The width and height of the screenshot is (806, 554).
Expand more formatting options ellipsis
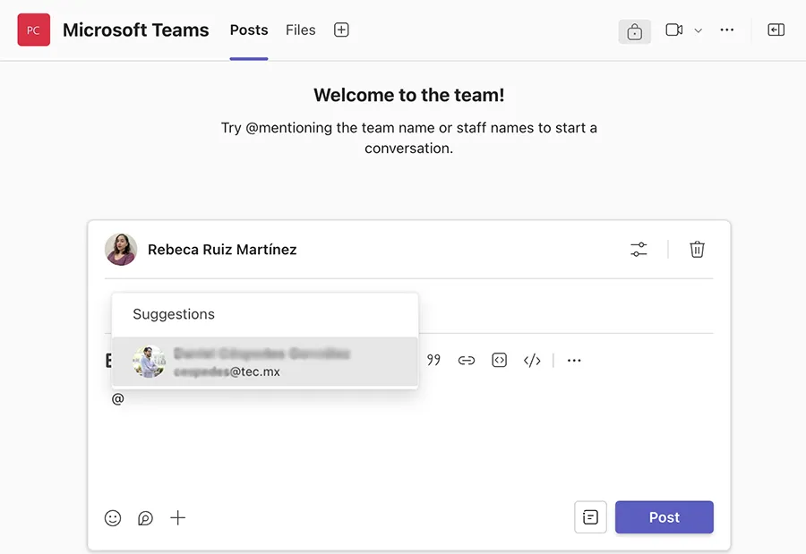[x=574, y=361]
